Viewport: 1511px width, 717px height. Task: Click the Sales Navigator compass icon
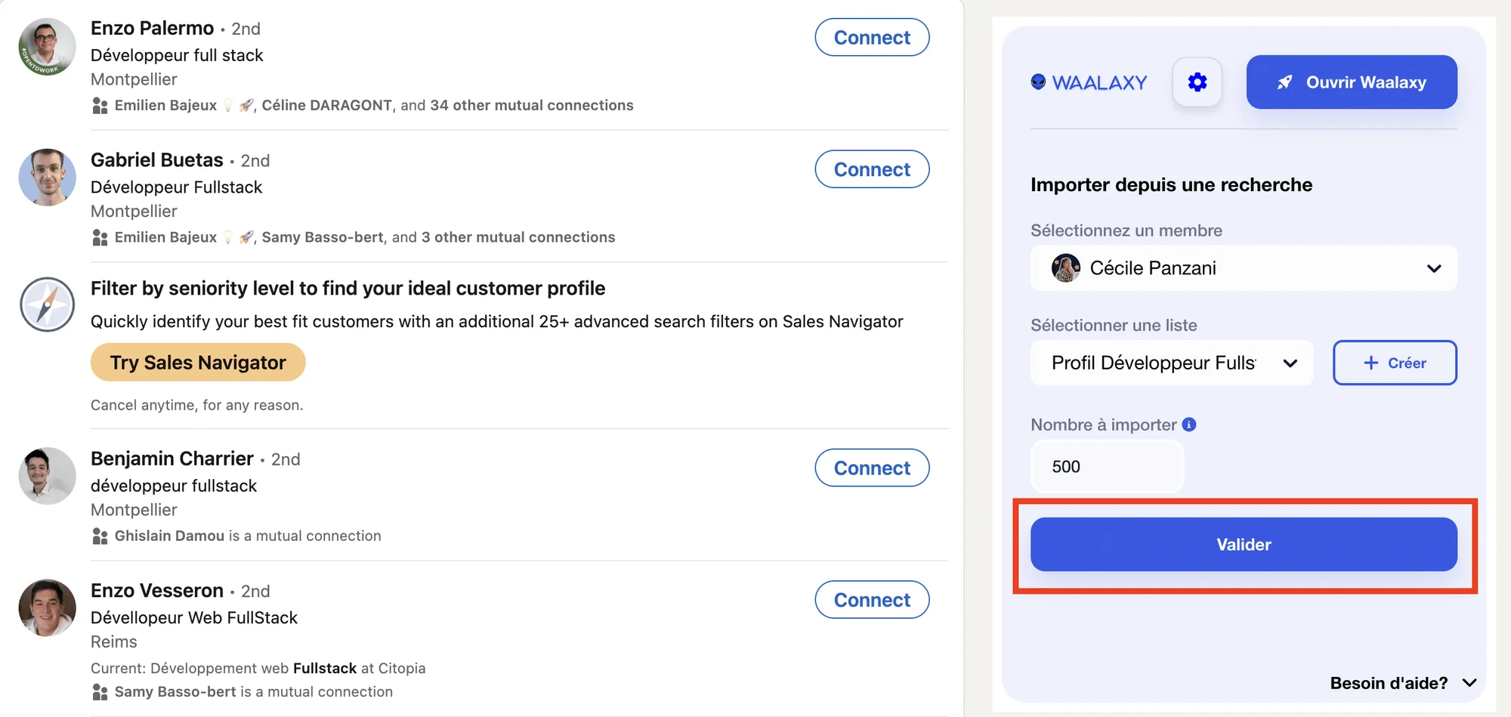tap(47, 304)
